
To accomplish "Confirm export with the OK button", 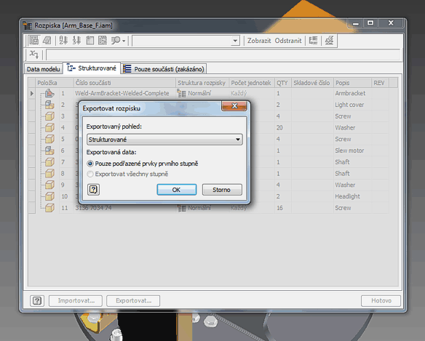I will click(x=177, y=190).
